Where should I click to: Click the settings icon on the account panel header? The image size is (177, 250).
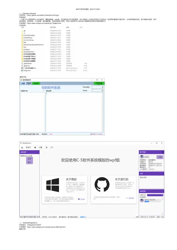tap(163, 152)
